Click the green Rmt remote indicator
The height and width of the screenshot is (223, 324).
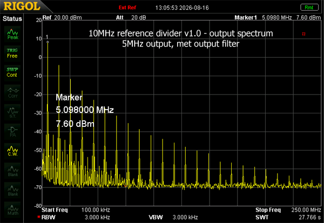pos(309,8)
